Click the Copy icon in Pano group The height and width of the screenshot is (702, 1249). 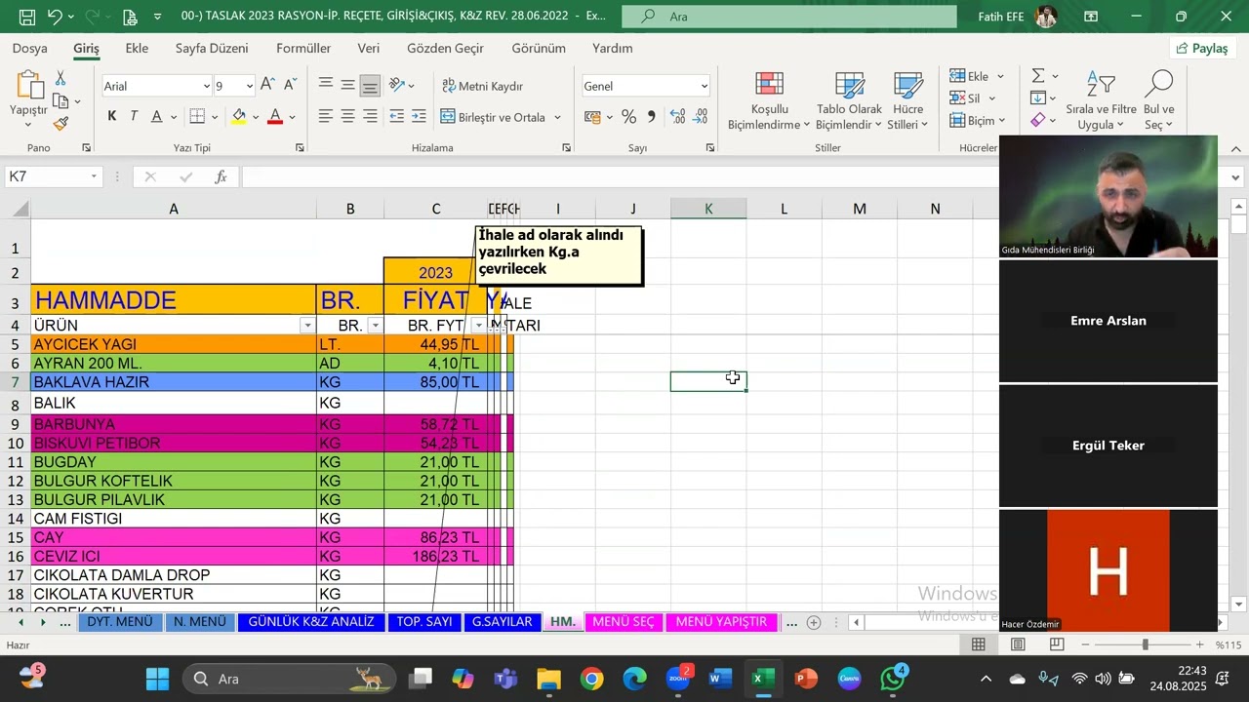[x=60, y=101]
